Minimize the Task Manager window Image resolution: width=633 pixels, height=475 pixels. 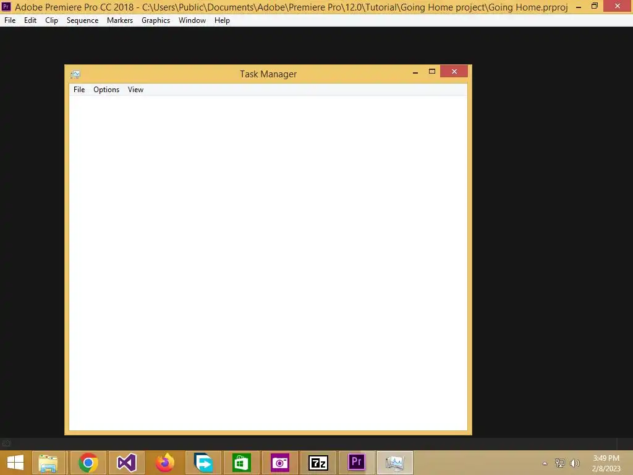[415, 72]
